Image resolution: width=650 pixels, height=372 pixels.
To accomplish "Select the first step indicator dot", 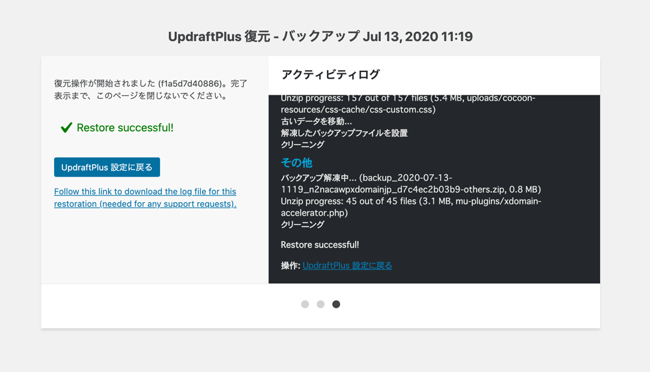I will (305, 304).
